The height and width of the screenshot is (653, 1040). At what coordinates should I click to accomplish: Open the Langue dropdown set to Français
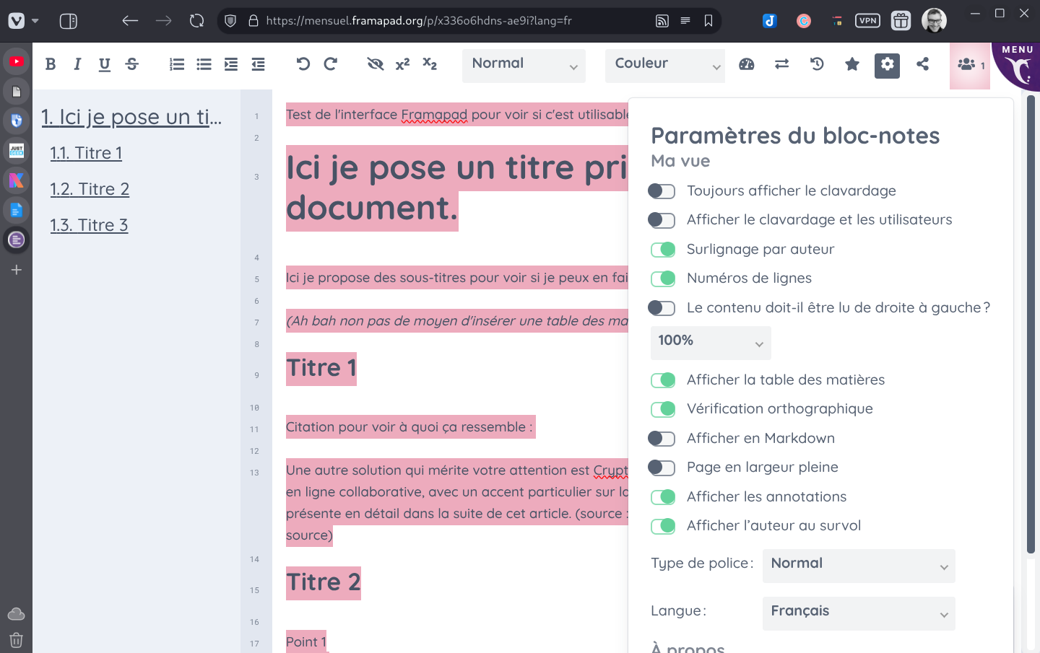[858, 613]
